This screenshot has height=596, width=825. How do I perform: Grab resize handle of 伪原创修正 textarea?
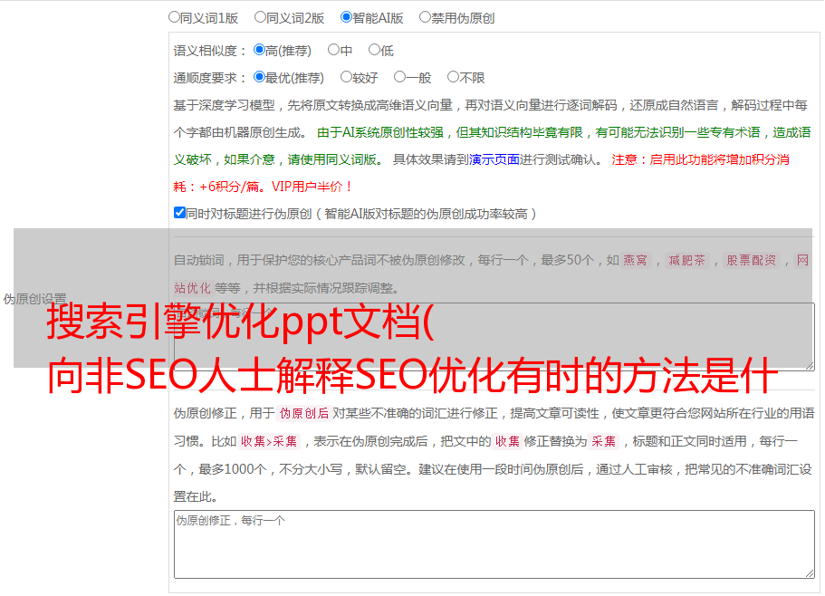click(810, 572)
